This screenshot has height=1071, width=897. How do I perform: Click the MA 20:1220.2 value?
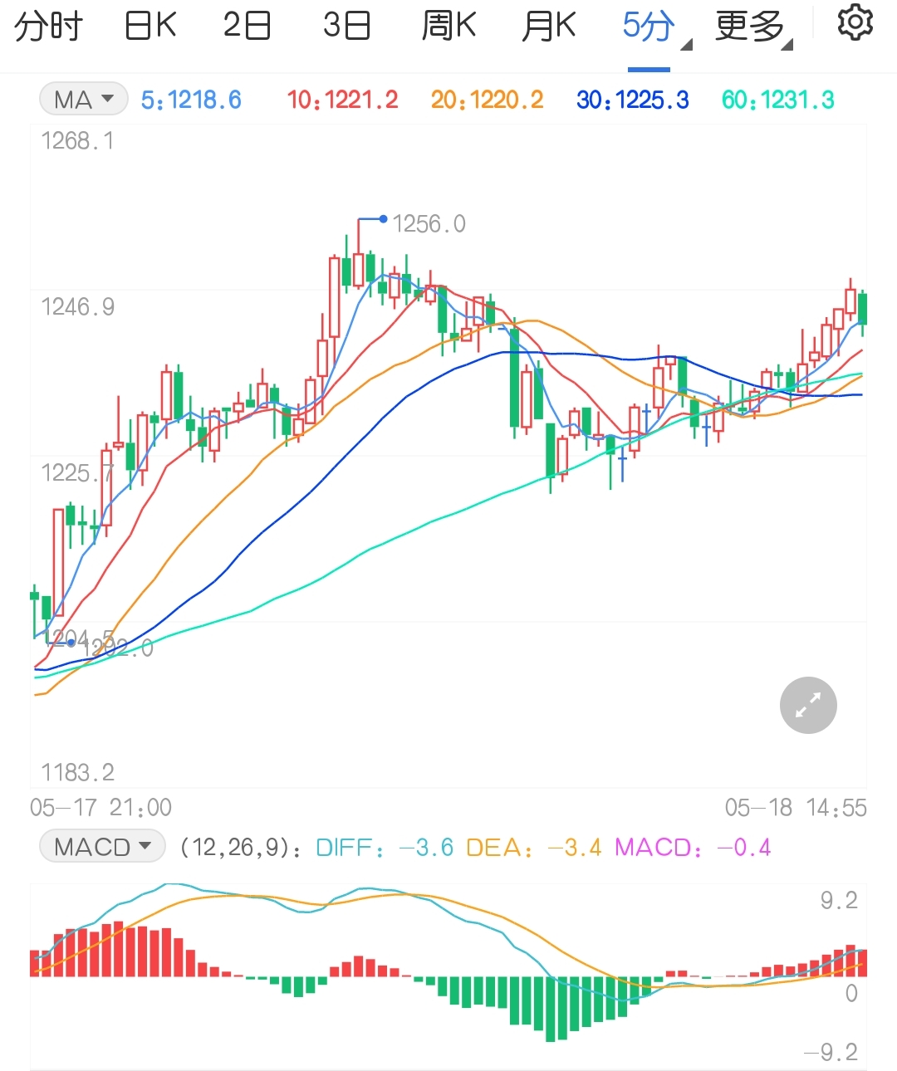pyautogui.click(x=487, y=100)
